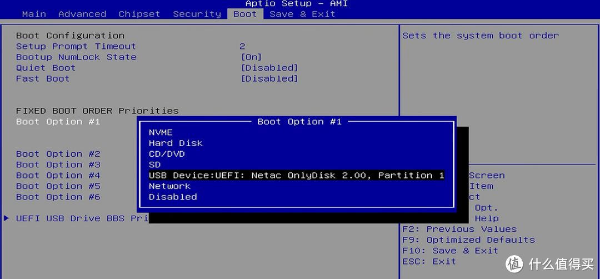Click the F2: Previous Values hint
The width and height of the screenshot is (600, 279).
[x=459, y=229]
